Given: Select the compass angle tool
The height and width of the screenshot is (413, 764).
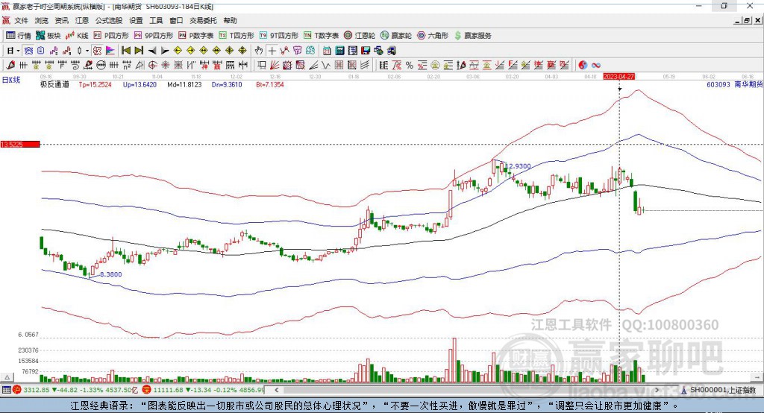Looking at the screenshot, I should 140,65.
